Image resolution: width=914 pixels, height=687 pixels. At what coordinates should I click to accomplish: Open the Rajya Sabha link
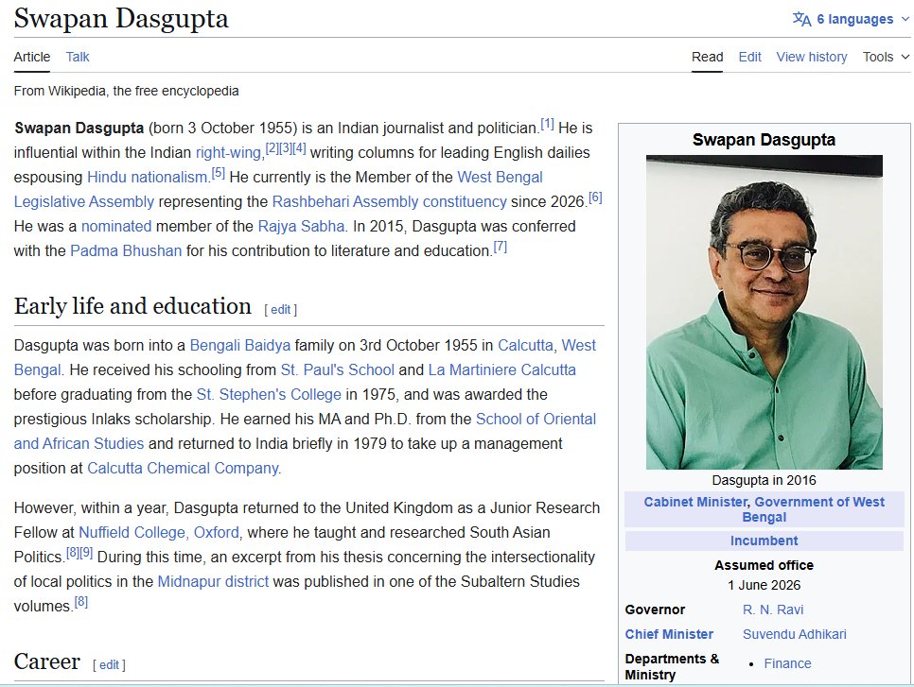click(302, 226)
